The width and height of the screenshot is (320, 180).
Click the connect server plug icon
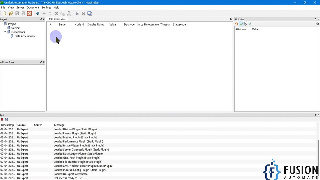click(50, 13)
